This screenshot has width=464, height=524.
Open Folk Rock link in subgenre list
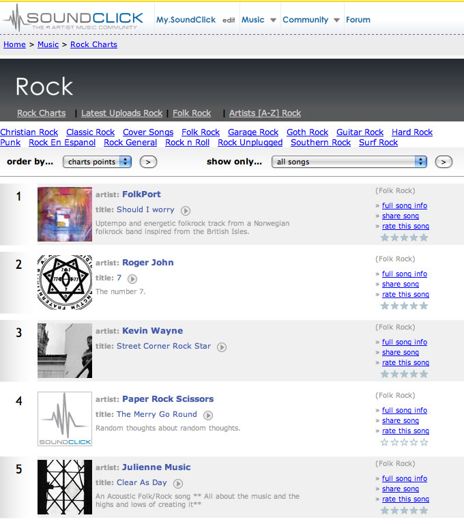click(x=201, y=132)
